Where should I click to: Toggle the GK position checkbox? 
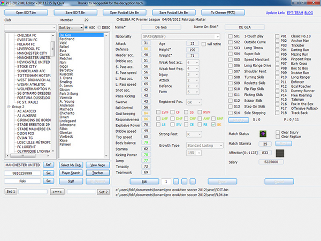coord(213,124)
